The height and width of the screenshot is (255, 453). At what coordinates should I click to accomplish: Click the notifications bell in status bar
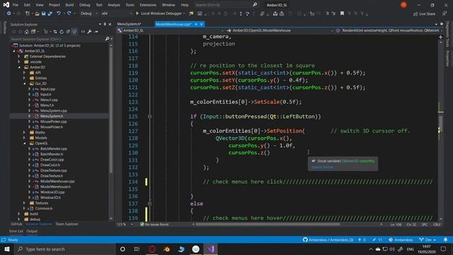(445, 240)
